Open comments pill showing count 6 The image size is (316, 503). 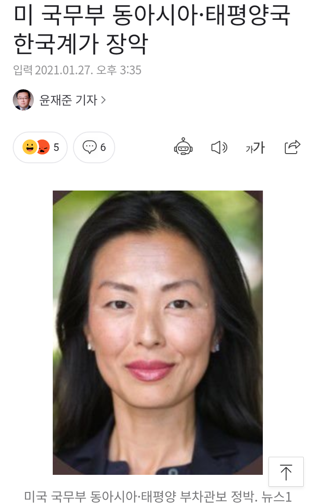pos(94,147)
